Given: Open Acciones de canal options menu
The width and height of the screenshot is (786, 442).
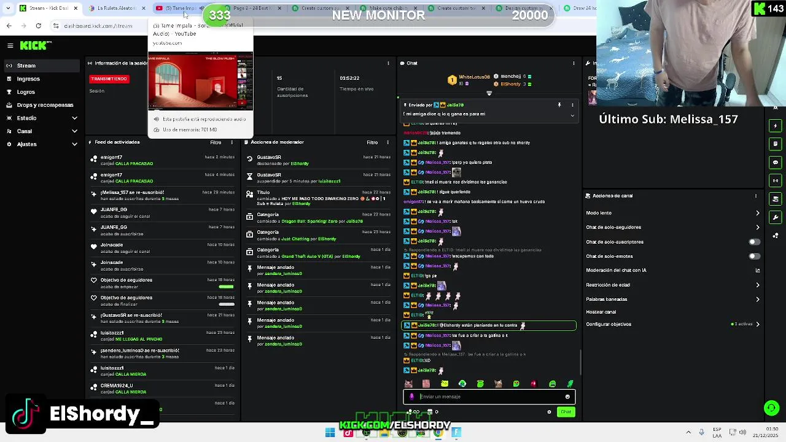Looking at the screenshot, I should tap(756, 196).
